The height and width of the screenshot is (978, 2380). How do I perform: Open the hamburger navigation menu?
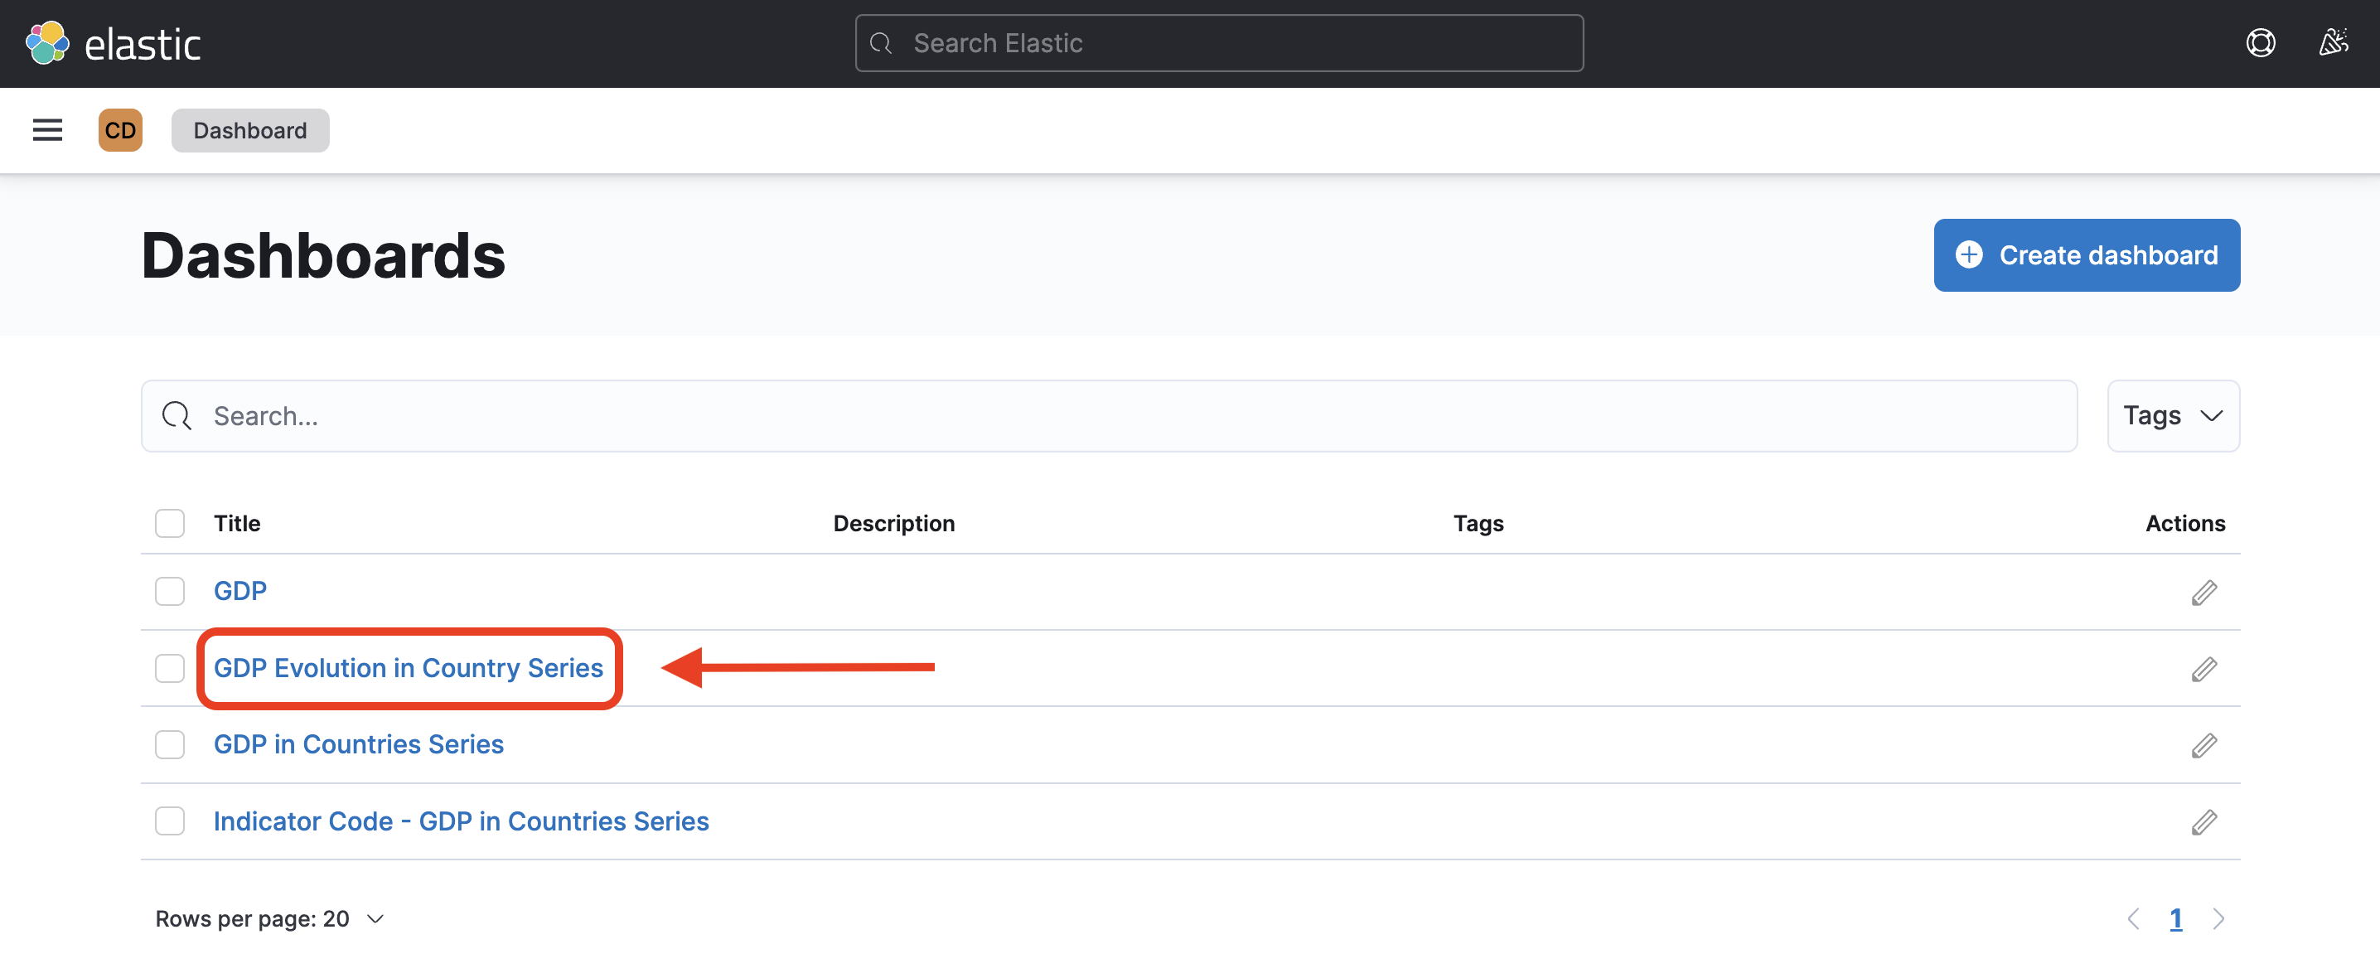tap(47, 130)
